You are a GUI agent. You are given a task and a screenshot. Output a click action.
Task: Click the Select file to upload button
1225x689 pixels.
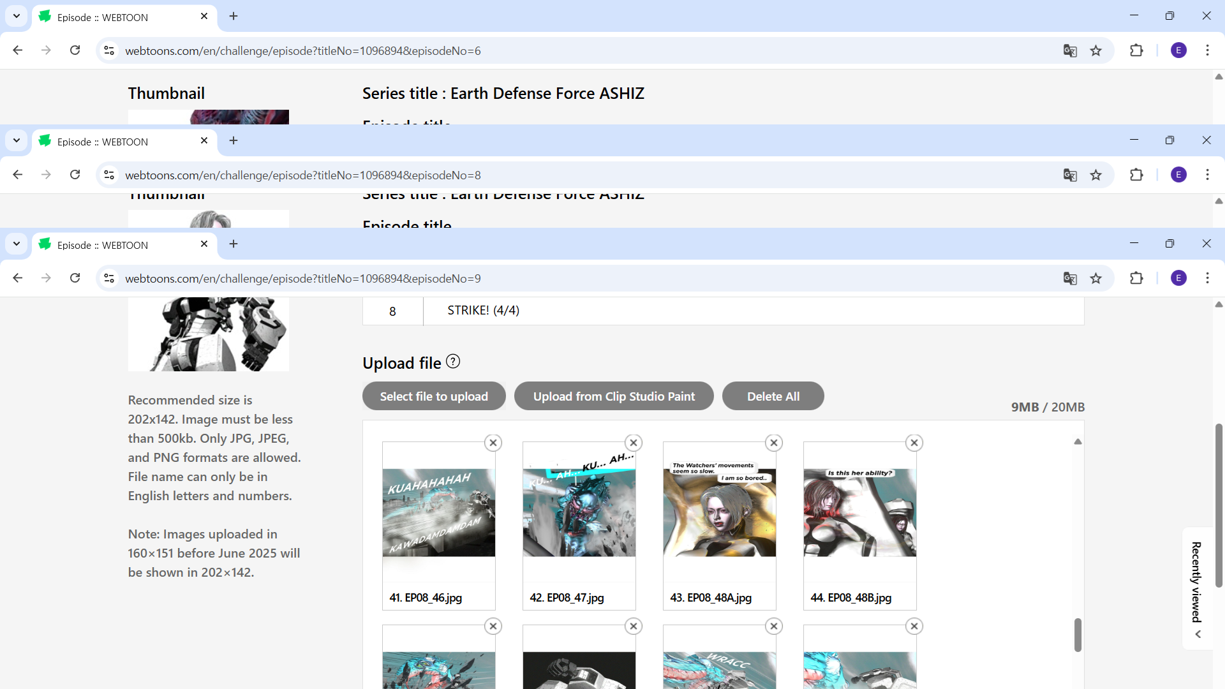click(434, 396)
